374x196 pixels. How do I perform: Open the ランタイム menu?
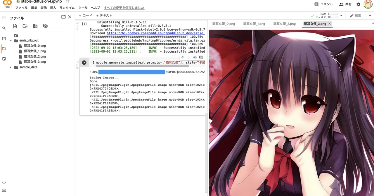[67, 8]
